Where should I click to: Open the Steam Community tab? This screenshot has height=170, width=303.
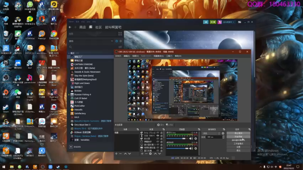tap(98, 27)
